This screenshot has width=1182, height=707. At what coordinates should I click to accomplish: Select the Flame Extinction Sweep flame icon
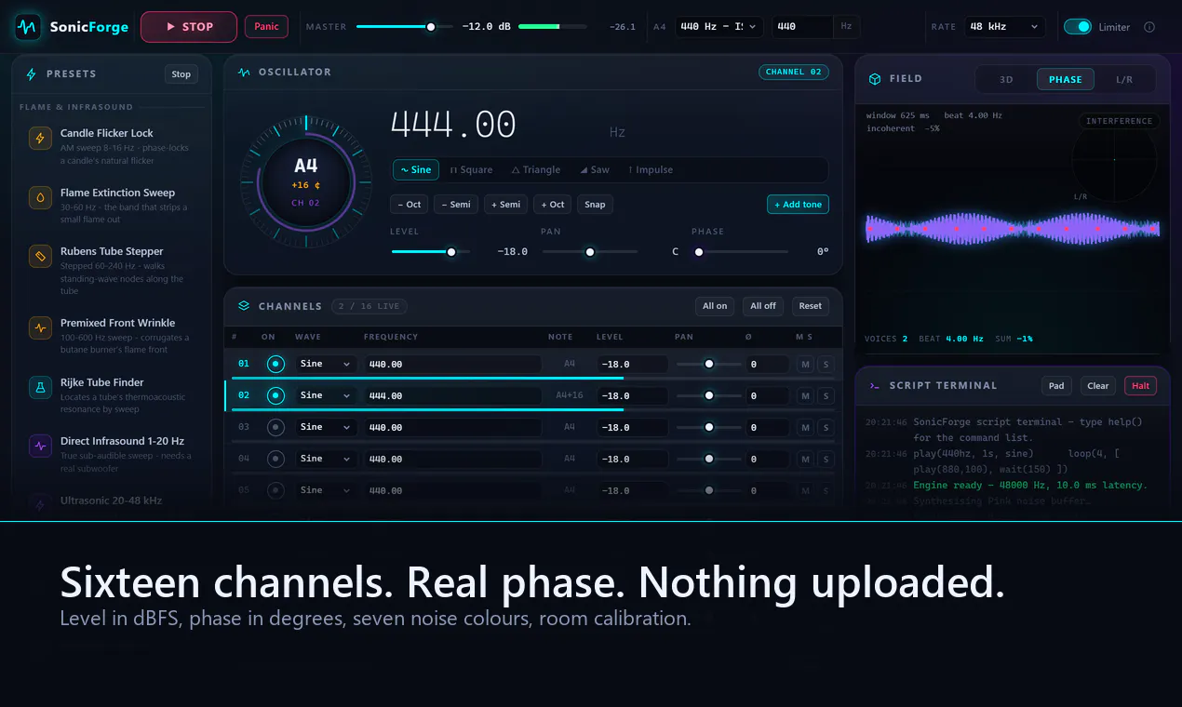pos(40,197)
